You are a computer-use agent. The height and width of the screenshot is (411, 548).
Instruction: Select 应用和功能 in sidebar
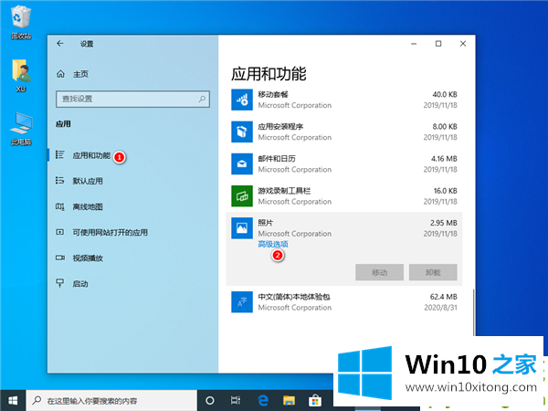(x=91, y=155)
